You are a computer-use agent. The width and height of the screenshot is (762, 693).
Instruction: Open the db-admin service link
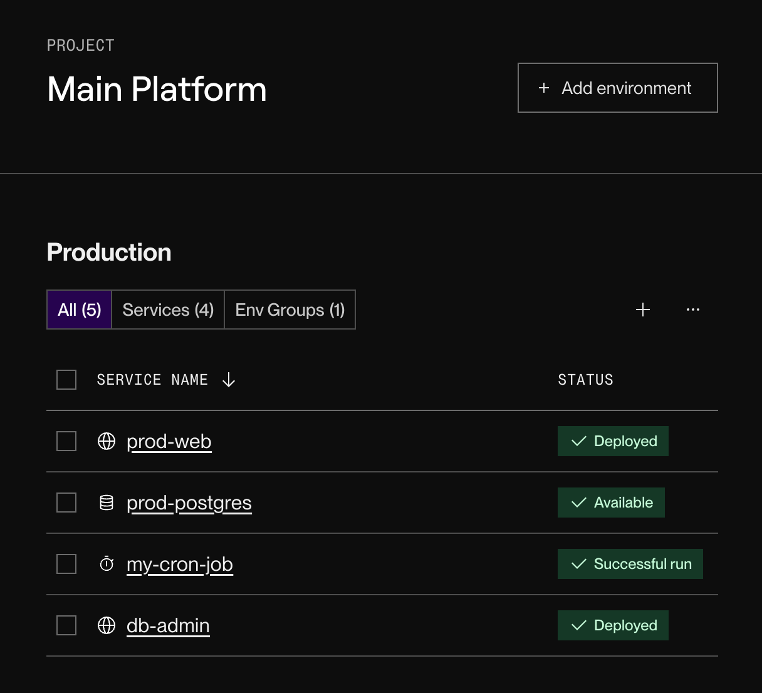168,625
